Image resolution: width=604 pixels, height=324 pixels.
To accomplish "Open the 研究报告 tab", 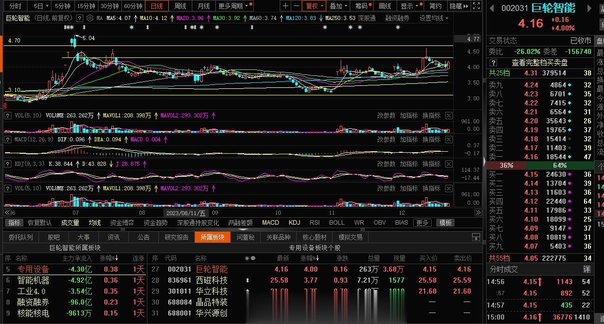I will (176, 237).
